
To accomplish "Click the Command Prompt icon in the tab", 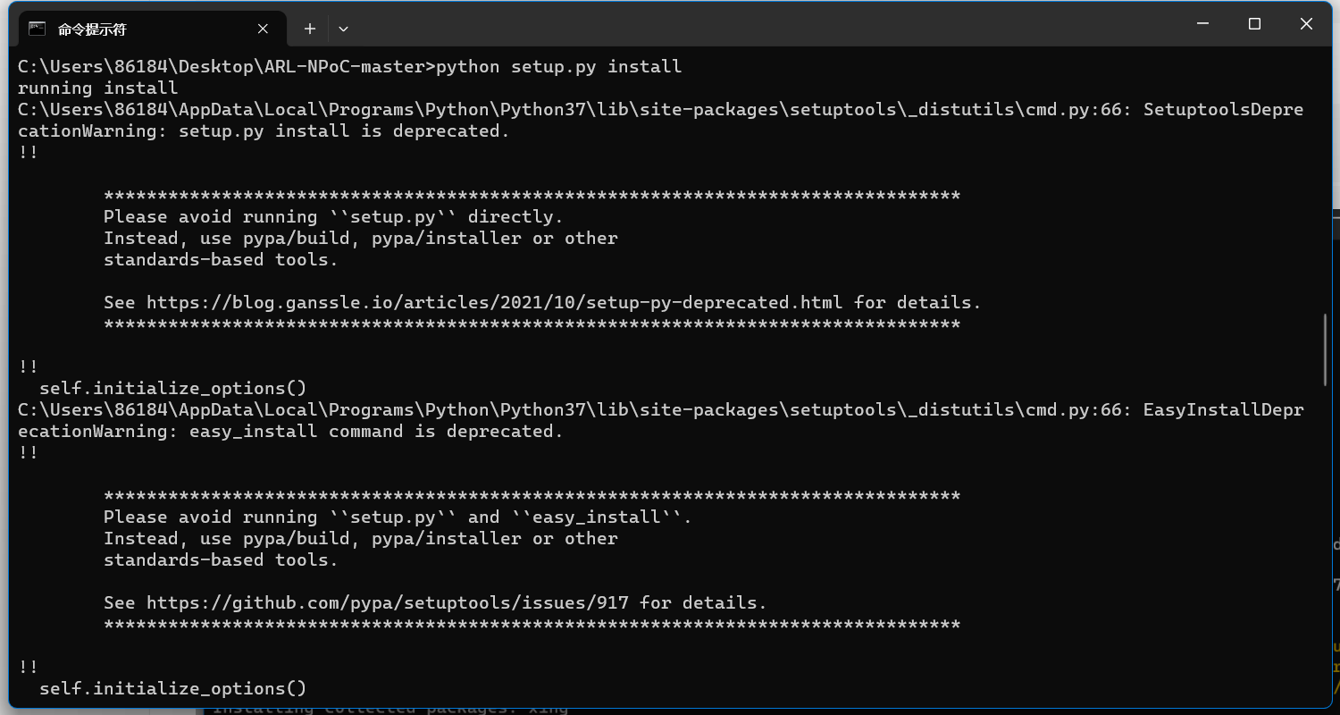I will coord(38,29).
